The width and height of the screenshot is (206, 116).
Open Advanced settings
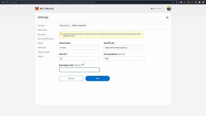coord(42,30)
